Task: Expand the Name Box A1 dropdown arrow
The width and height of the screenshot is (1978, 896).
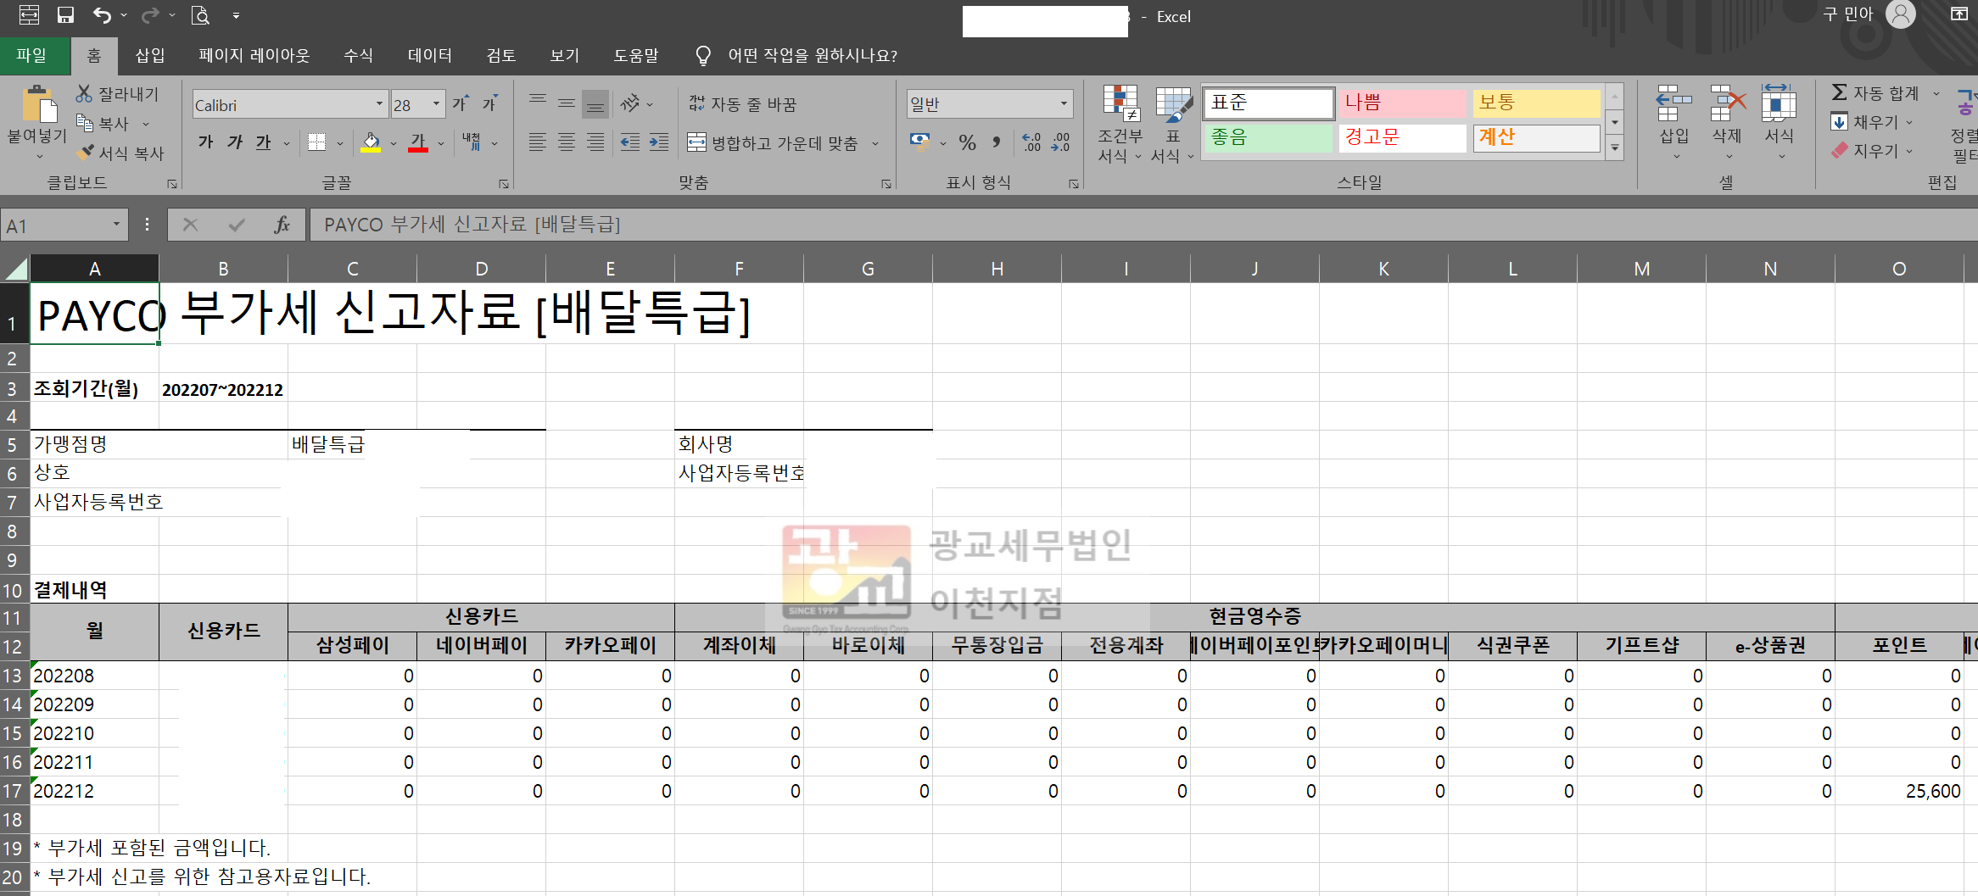Action: pyautogui.click(x=116, y=225)
